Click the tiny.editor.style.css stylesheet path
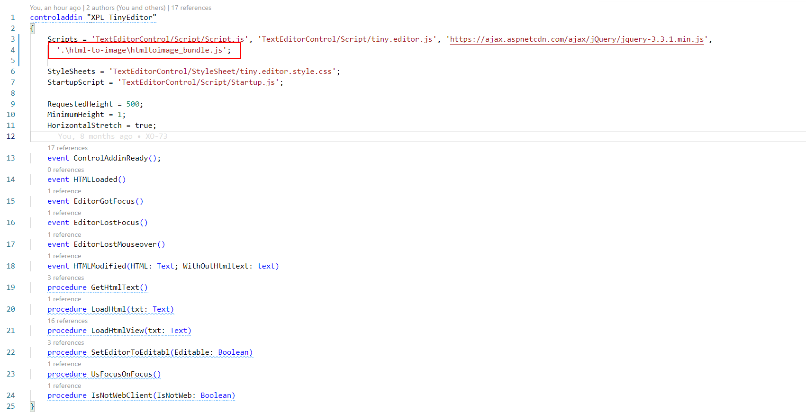 (222, 72)
